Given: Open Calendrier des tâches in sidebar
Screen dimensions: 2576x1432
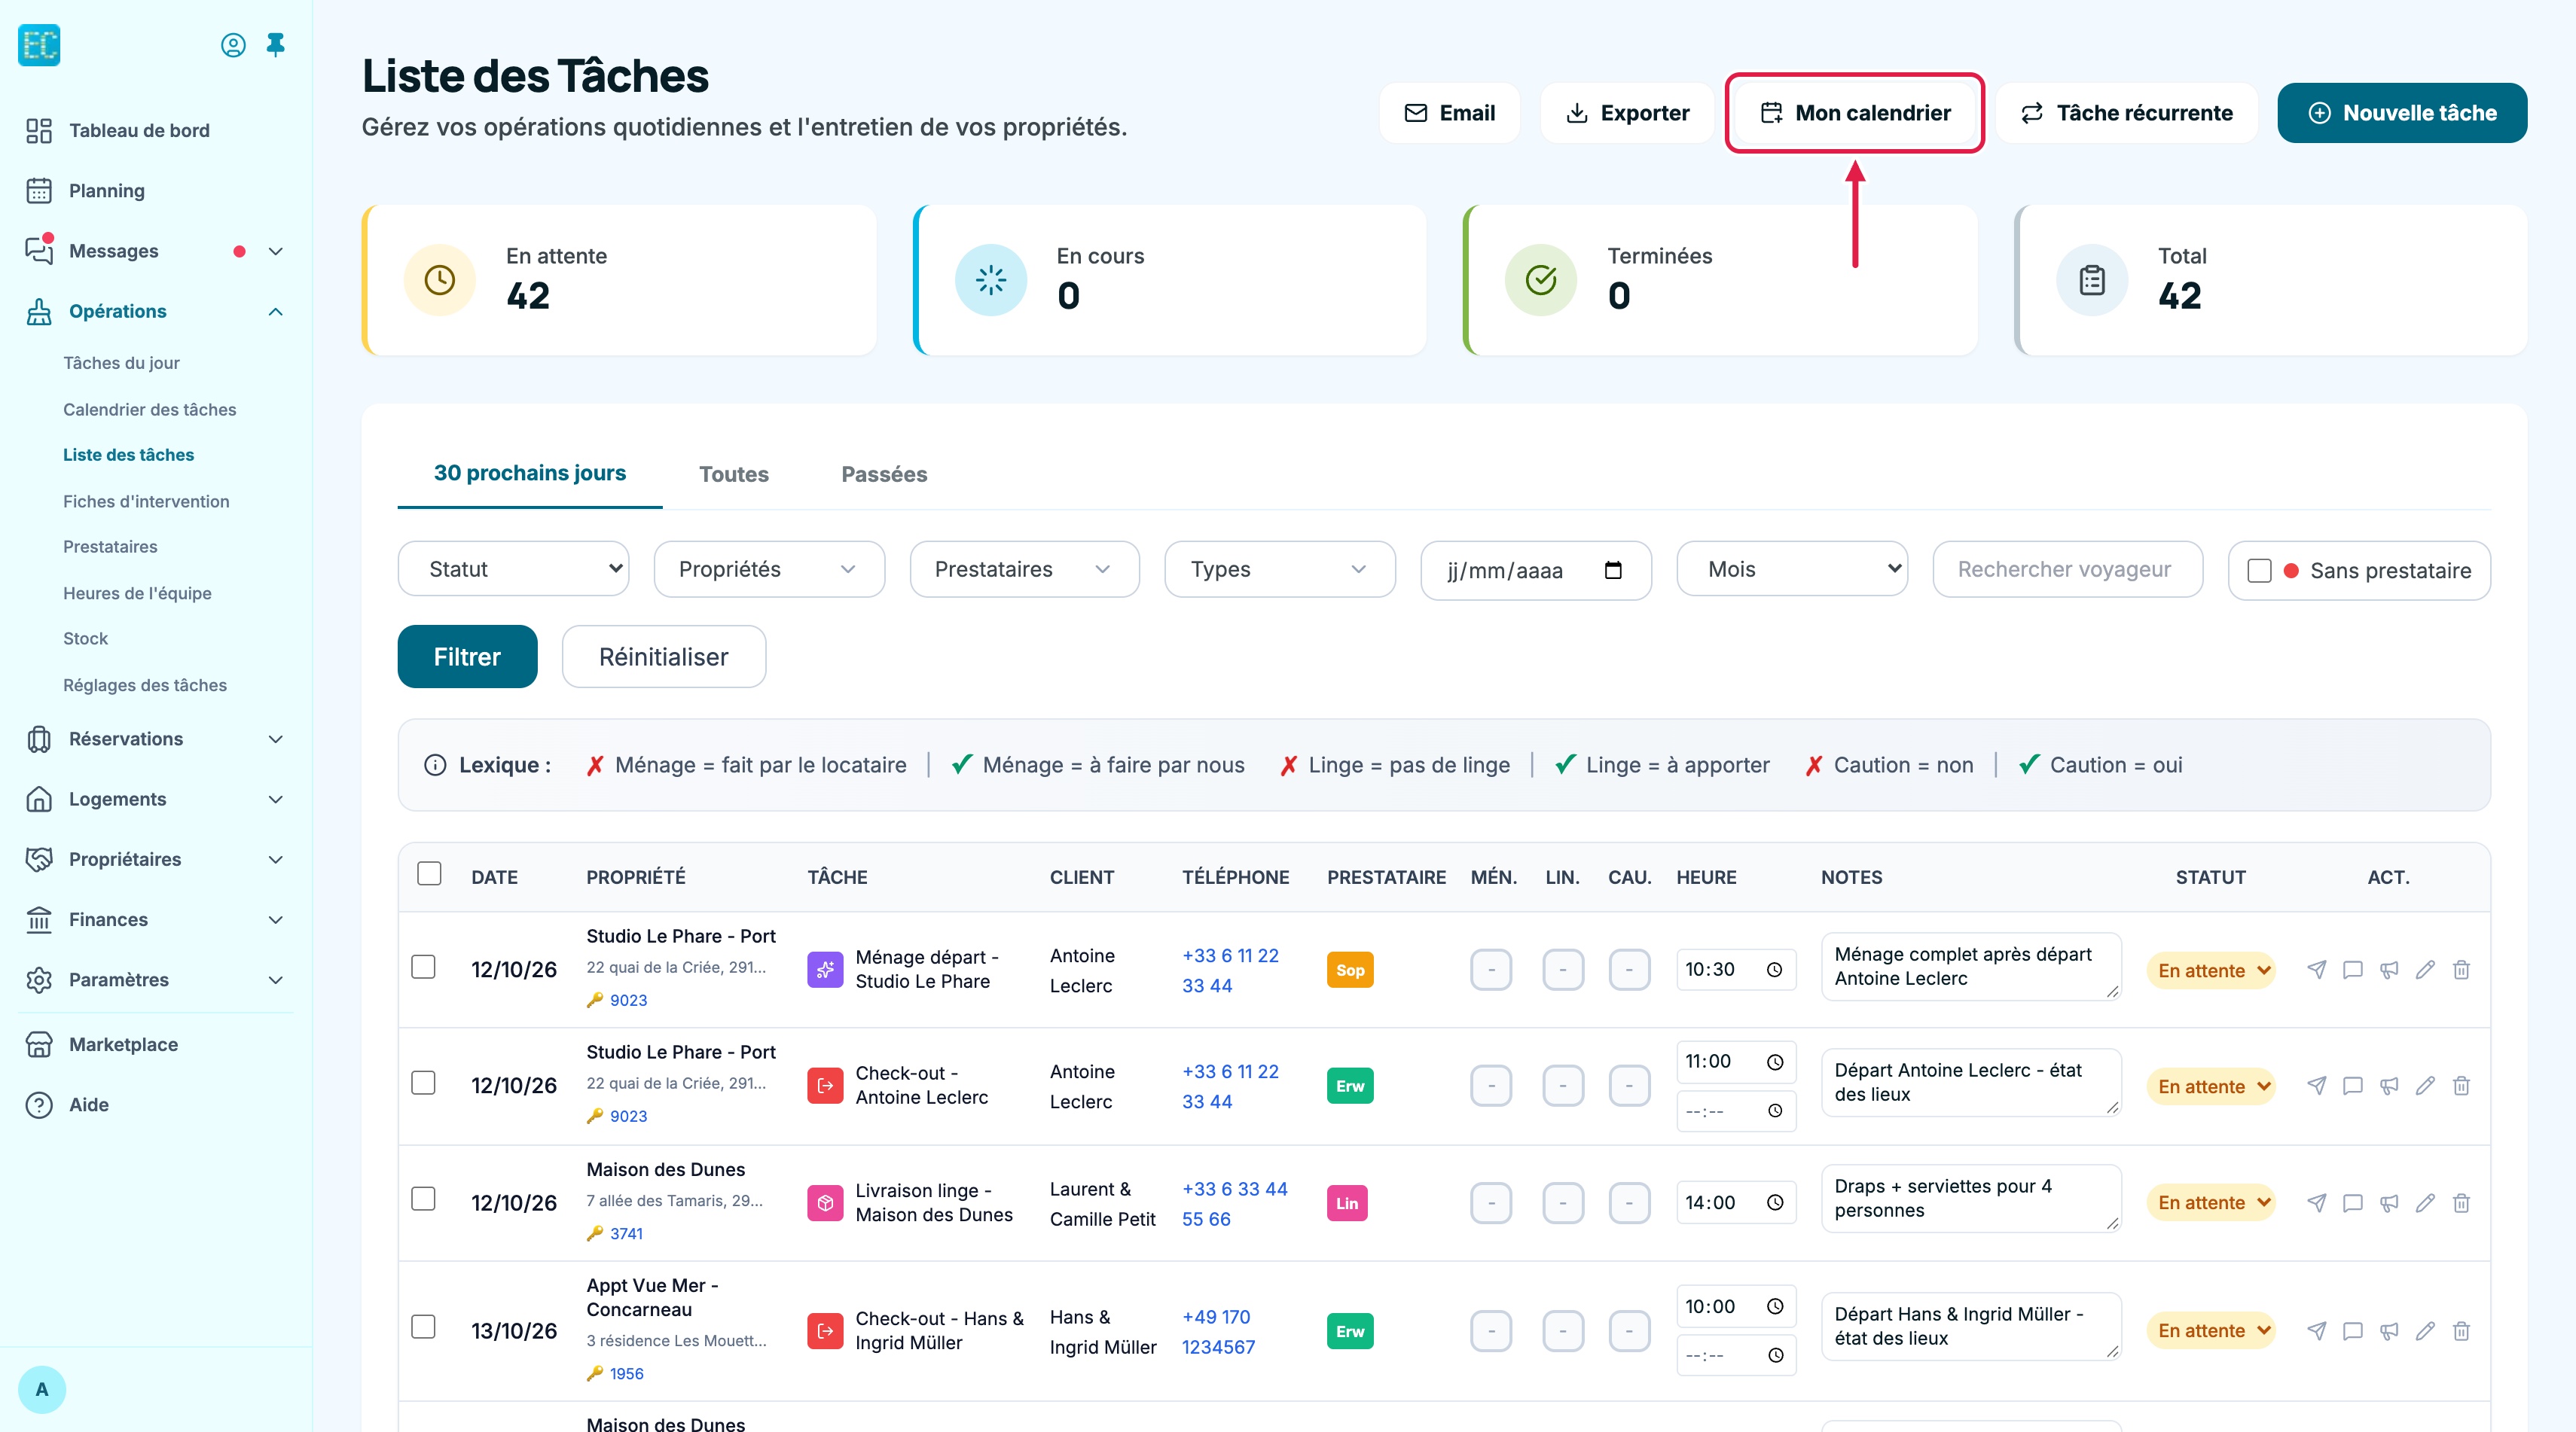Looking at the screenshot, I should click(150, 409).
